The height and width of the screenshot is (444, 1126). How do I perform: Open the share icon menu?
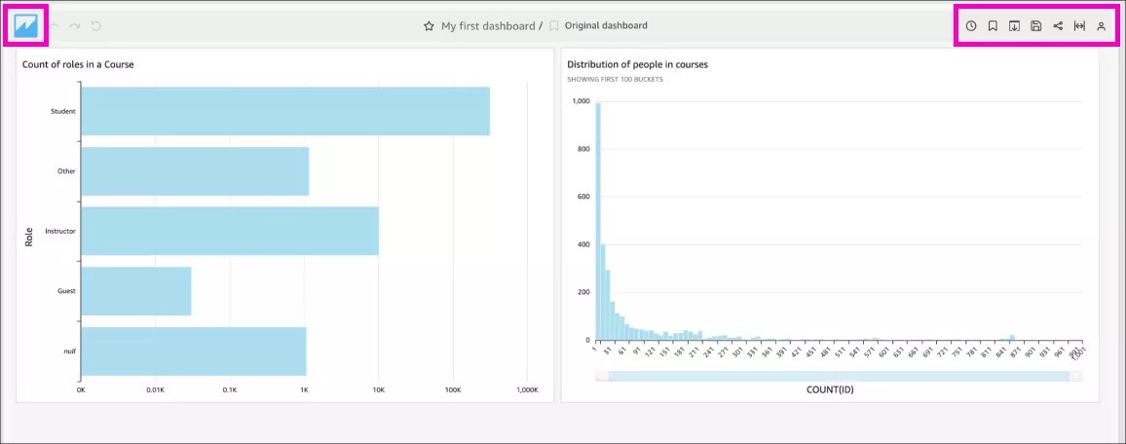click(1058, 26)
